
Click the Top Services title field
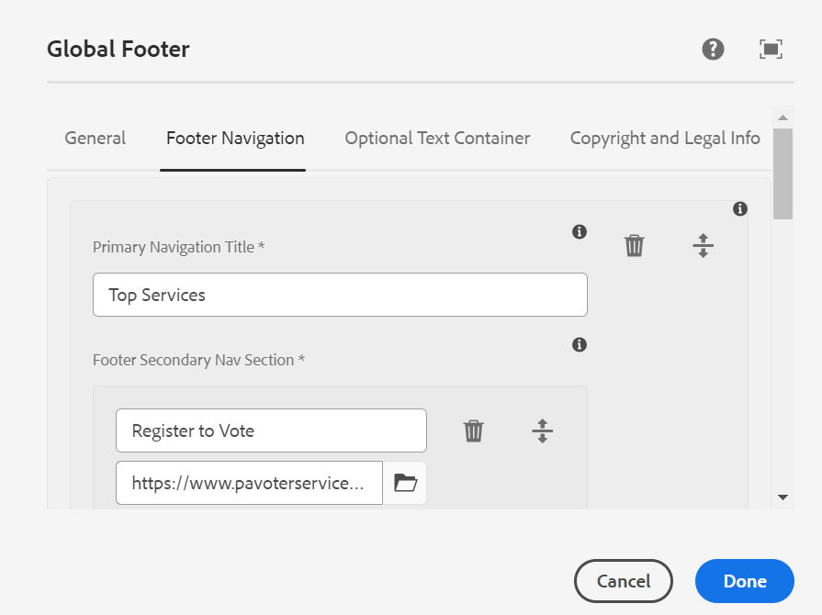340,295
